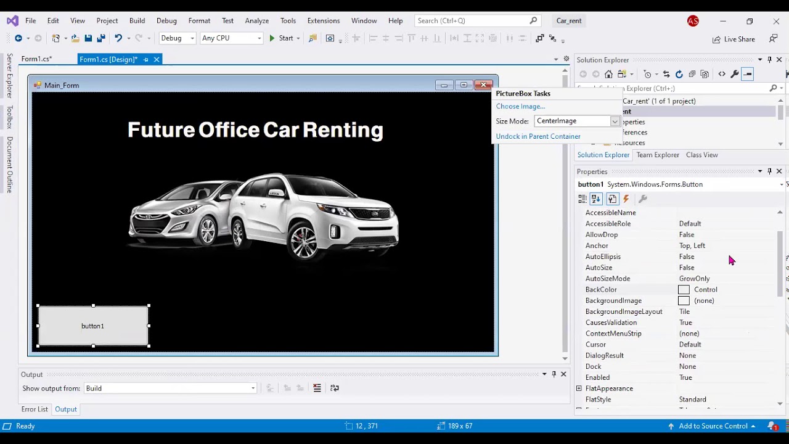
Task: Click Show All Files in Solution Explorer
Action: (705, 74)
